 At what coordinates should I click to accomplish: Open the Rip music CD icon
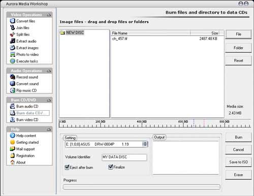(13, 90)
